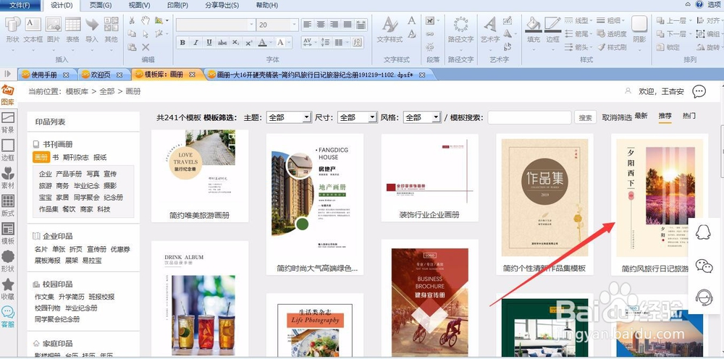Open the 图库 gallery sidebar panel

point(8,94)
